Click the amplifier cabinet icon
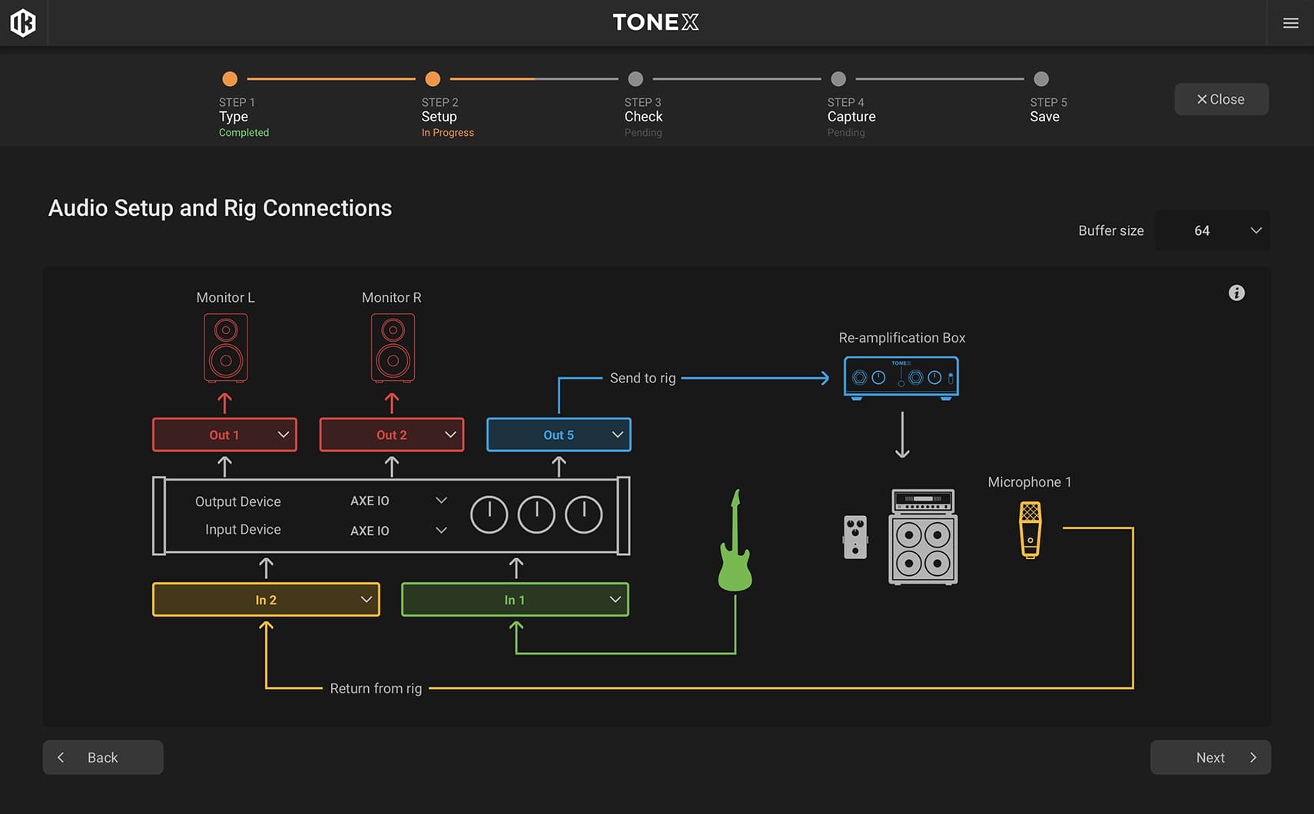This screenshot has width=1314, height=814. click(x=923, y=537)
